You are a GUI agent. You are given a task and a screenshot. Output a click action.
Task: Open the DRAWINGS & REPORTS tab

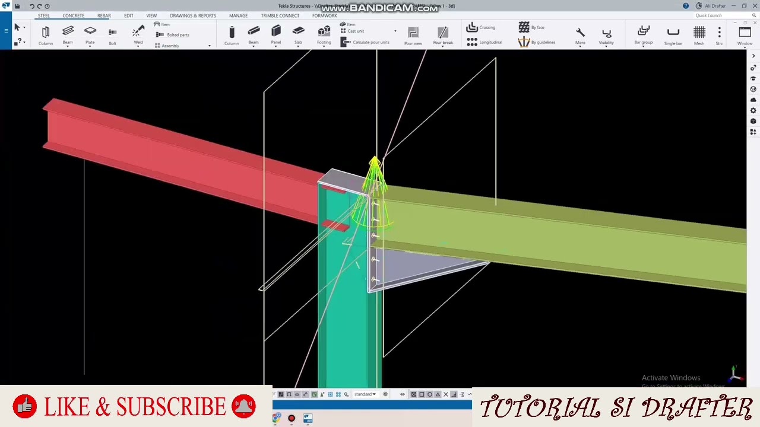click(x=193, y=15)
